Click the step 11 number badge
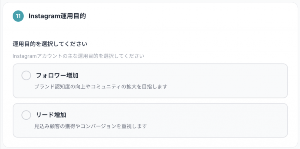Screen dimensions: 300x149 18,16
